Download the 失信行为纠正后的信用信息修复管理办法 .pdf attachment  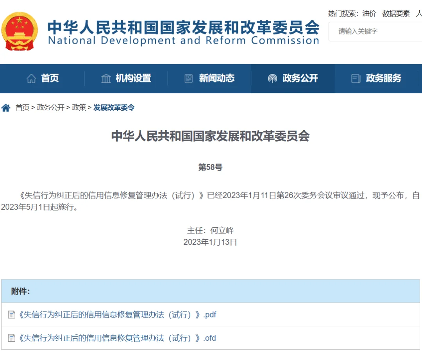117,314
